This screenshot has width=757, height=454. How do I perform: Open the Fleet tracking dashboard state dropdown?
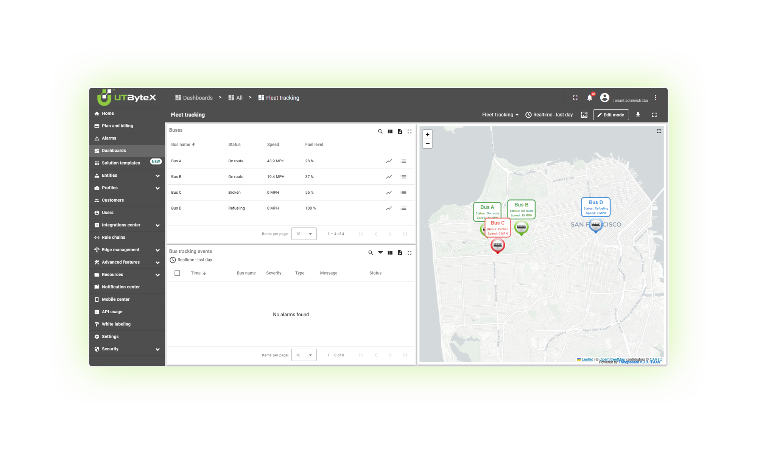500,115
